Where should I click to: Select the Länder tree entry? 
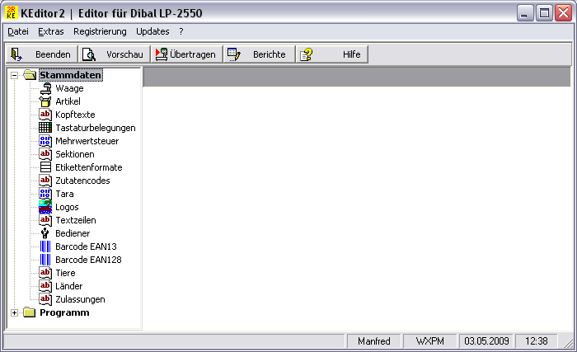[x=70, y=286]
